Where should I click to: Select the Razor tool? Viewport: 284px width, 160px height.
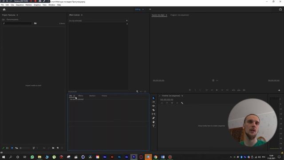[x=154, y=110]
